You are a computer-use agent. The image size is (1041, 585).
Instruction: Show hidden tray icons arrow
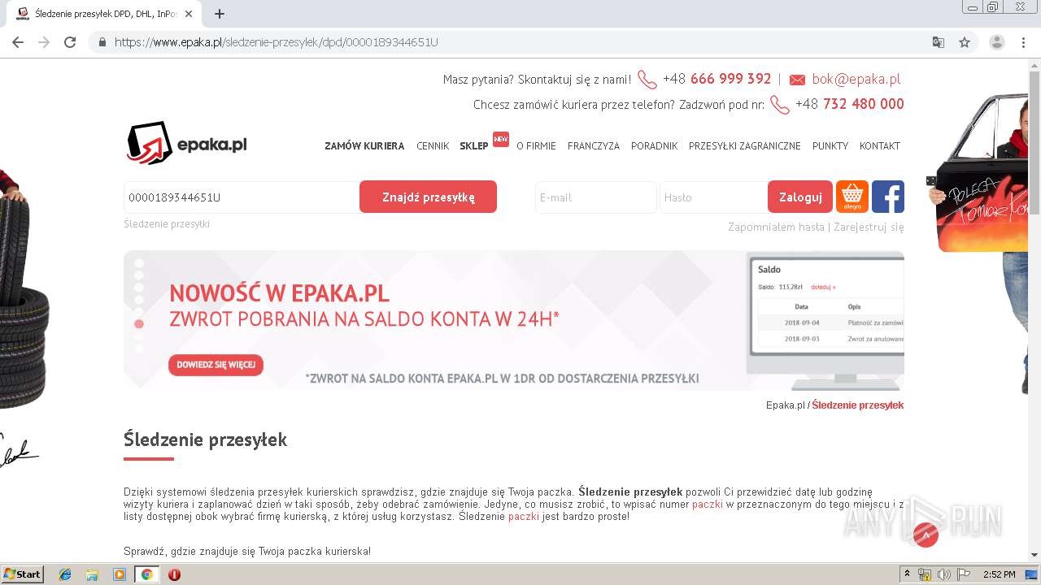pyautogui.click(x=907, y=574)
